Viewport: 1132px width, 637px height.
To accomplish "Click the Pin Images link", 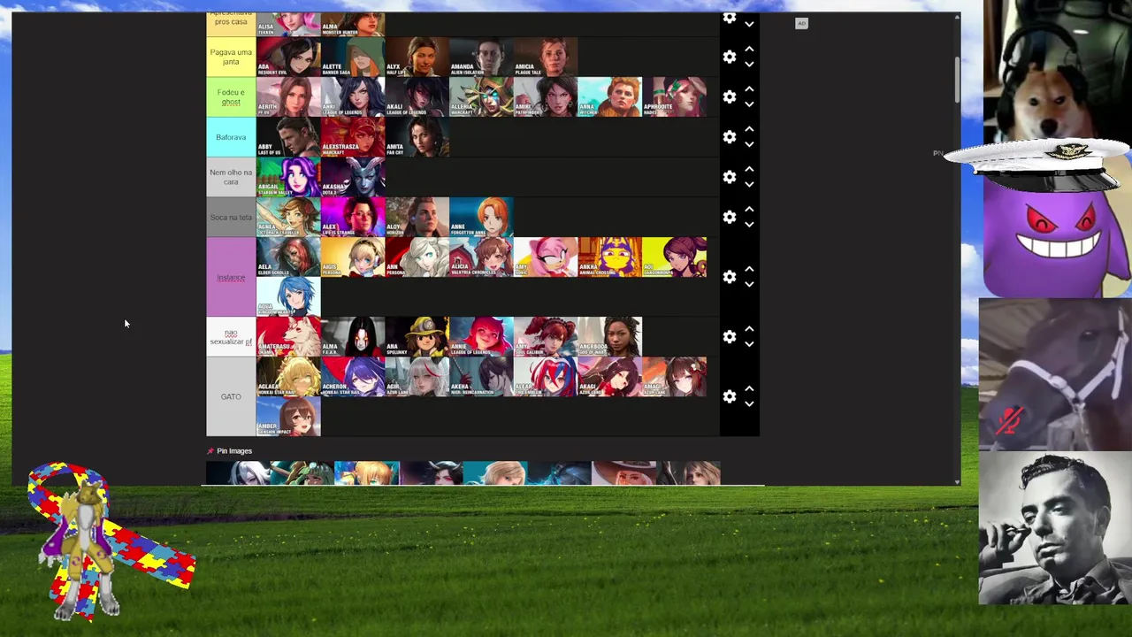I will 234,450.
